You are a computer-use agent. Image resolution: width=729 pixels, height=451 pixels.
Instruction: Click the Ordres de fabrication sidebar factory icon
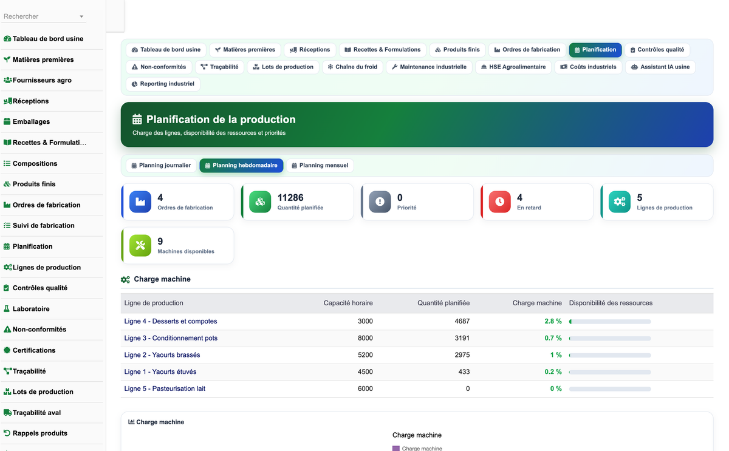pyautogui.click(x=7, y=205)
